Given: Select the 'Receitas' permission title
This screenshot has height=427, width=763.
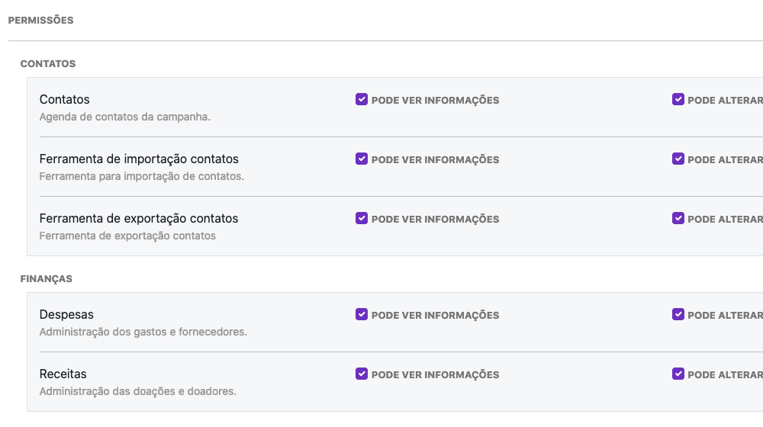Looking at the screenshot, I should click(63, 374).
